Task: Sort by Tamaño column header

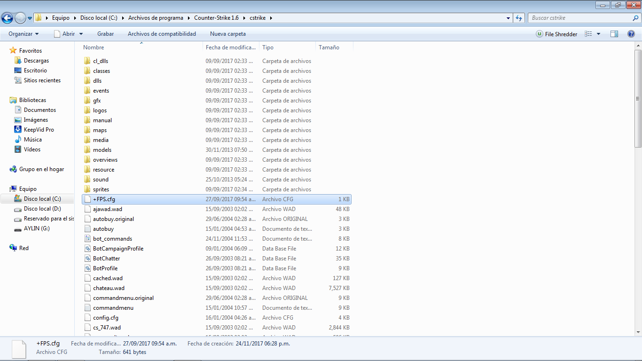Action: (334, 47)
